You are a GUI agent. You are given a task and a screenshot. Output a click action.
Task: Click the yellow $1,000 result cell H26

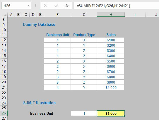(111, 113)
